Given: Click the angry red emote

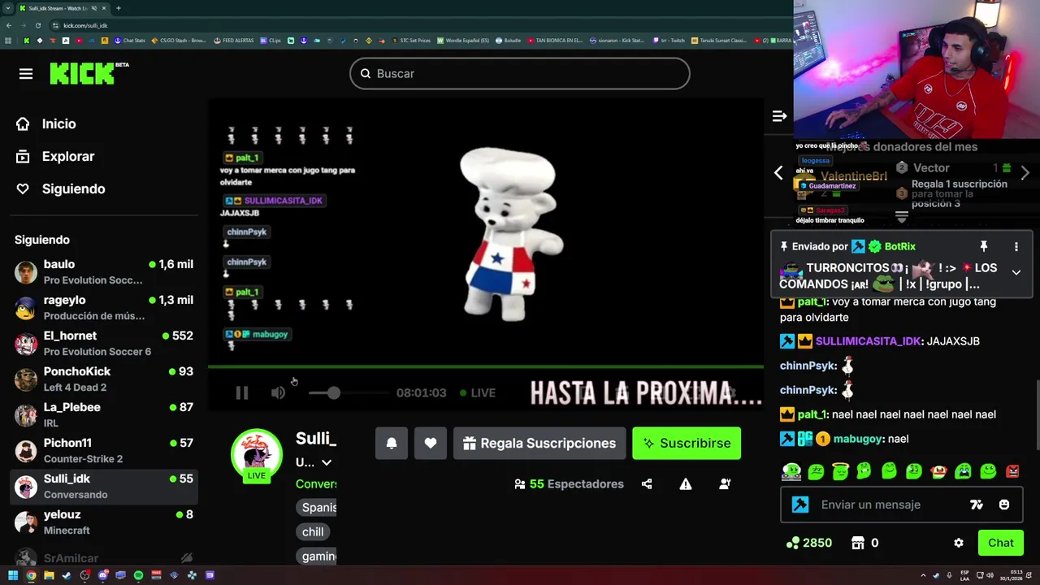Looking at the screenshot, I should click(1013, 471).
